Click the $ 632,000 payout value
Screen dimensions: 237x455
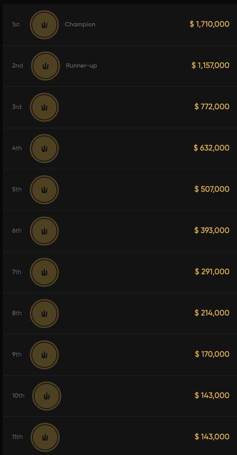tap(211, 148)
